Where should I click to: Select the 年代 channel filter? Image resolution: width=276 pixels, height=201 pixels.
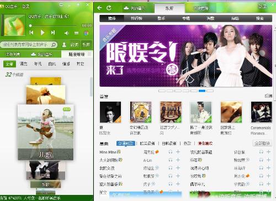coord(38,64)
